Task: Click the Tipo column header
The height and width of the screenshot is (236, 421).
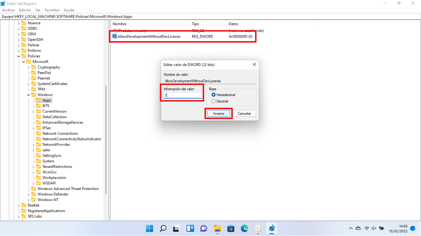Action: (208, 24)
